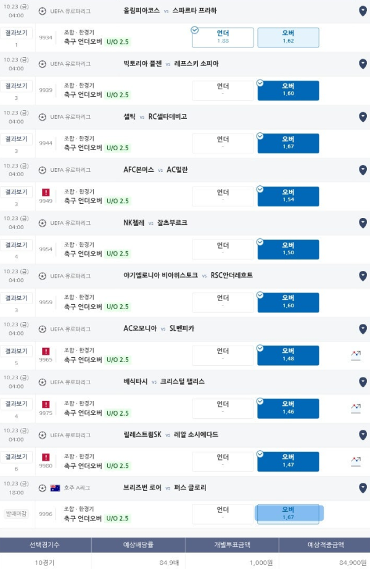Image resolution: width=370 pixels, height=569 pixels.
Task: Toggle 오버 1.62 for 올림피아코스 match
Action: 288,38
